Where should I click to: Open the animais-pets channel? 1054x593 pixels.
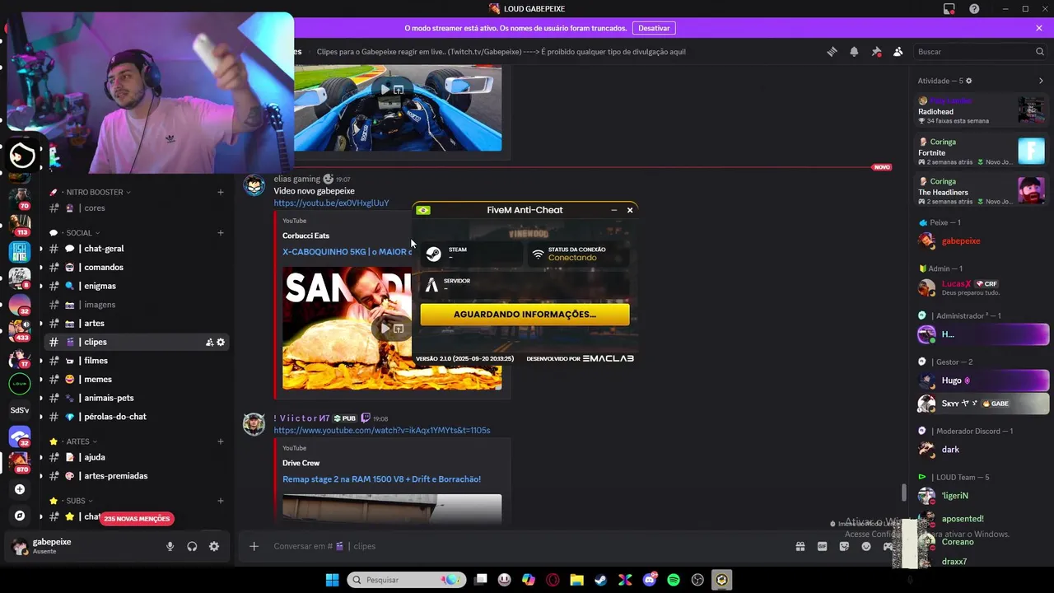(x=136, y=398)
